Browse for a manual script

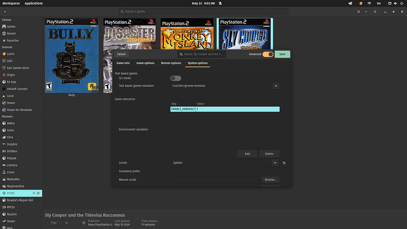click(271, 179)
